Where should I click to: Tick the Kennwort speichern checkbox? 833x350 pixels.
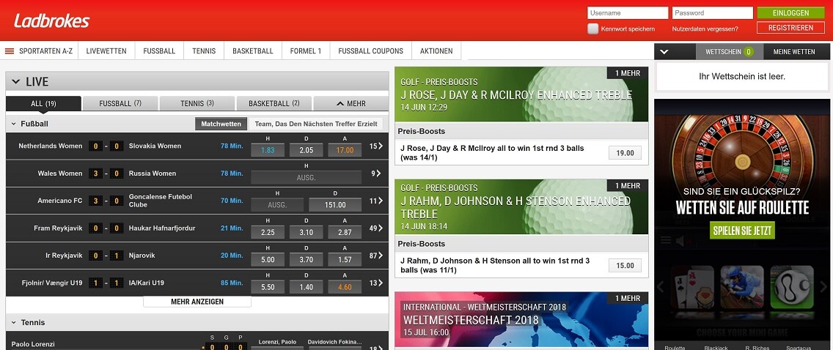(x=593, y=29)
